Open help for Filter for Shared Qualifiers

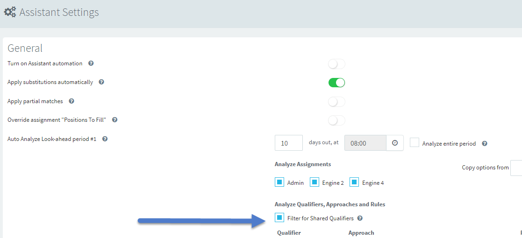(x=360, y=218)
